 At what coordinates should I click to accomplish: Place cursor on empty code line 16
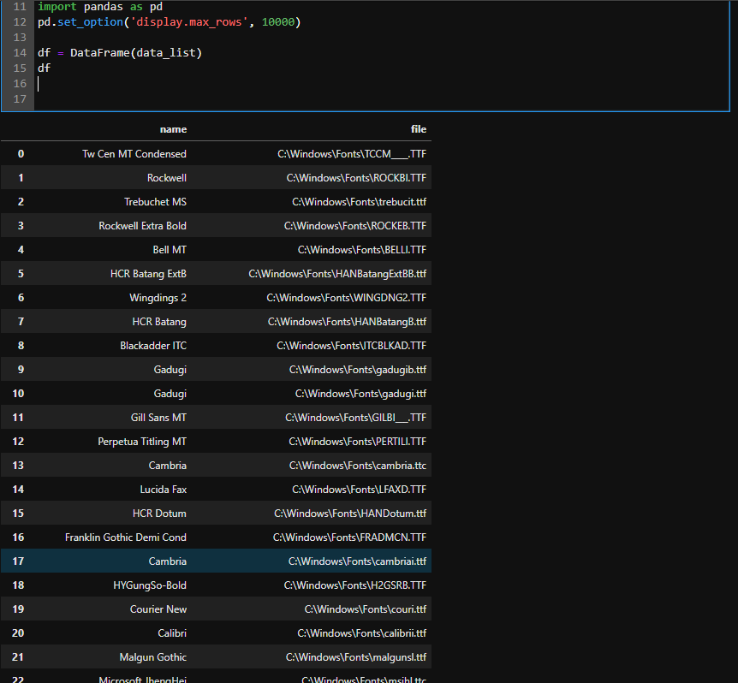coord(381,84)
